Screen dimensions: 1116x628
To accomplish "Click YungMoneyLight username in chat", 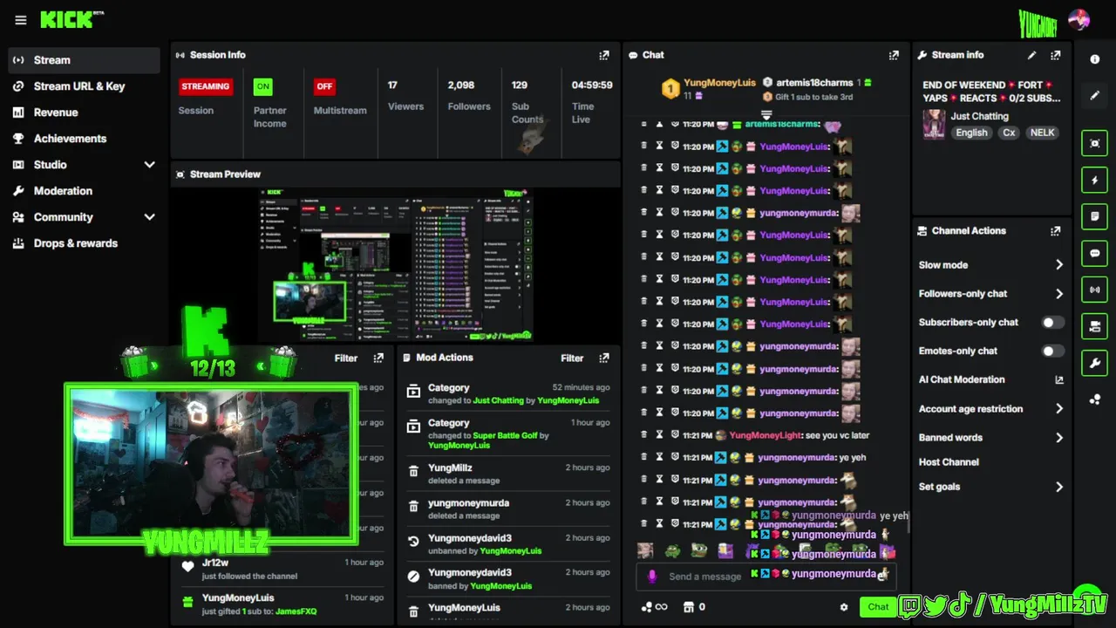I will [766, 435].
